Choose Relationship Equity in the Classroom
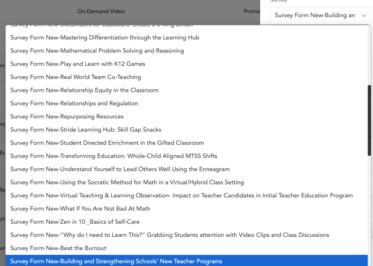 click(186, 90)
